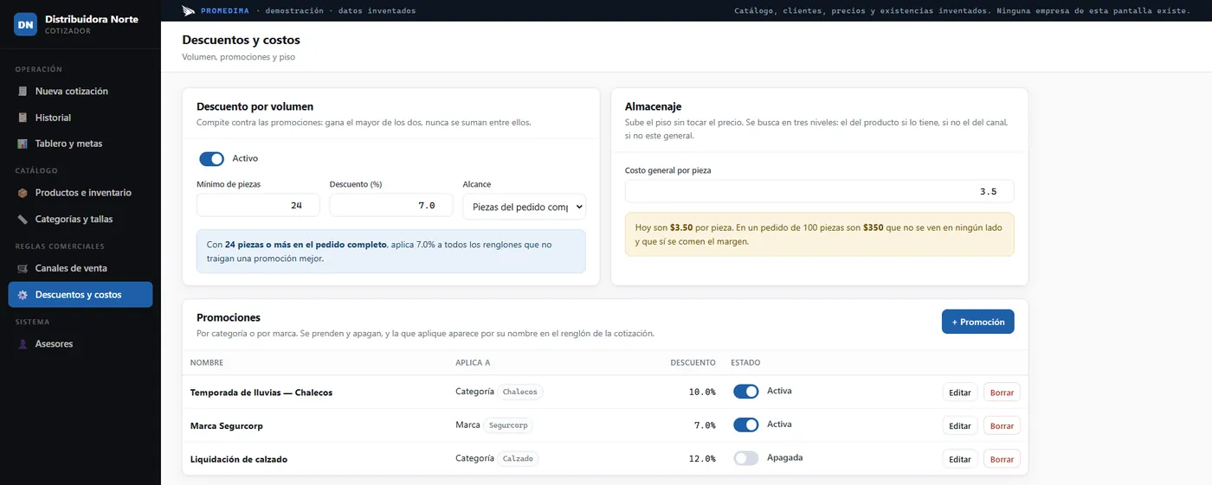Click the Segurcorp brand tag

[508, 425]
